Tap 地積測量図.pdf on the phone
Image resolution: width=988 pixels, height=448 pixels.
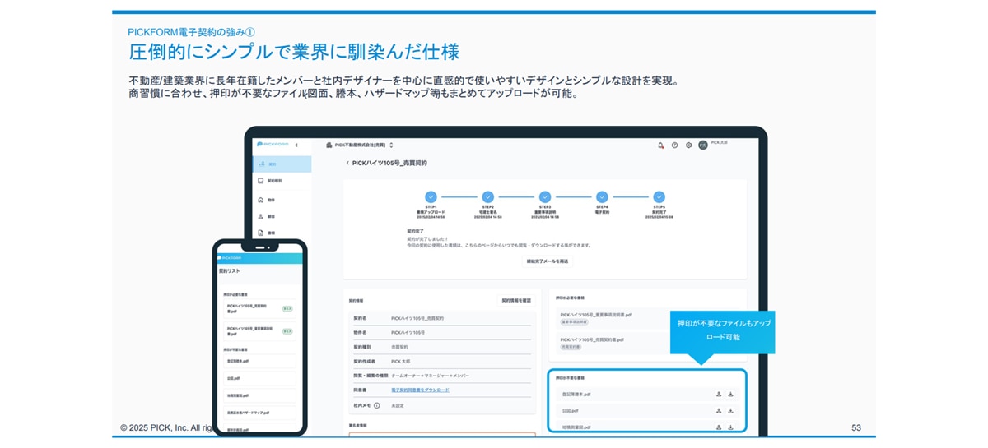pyautogui.click(x=259, y=395)
